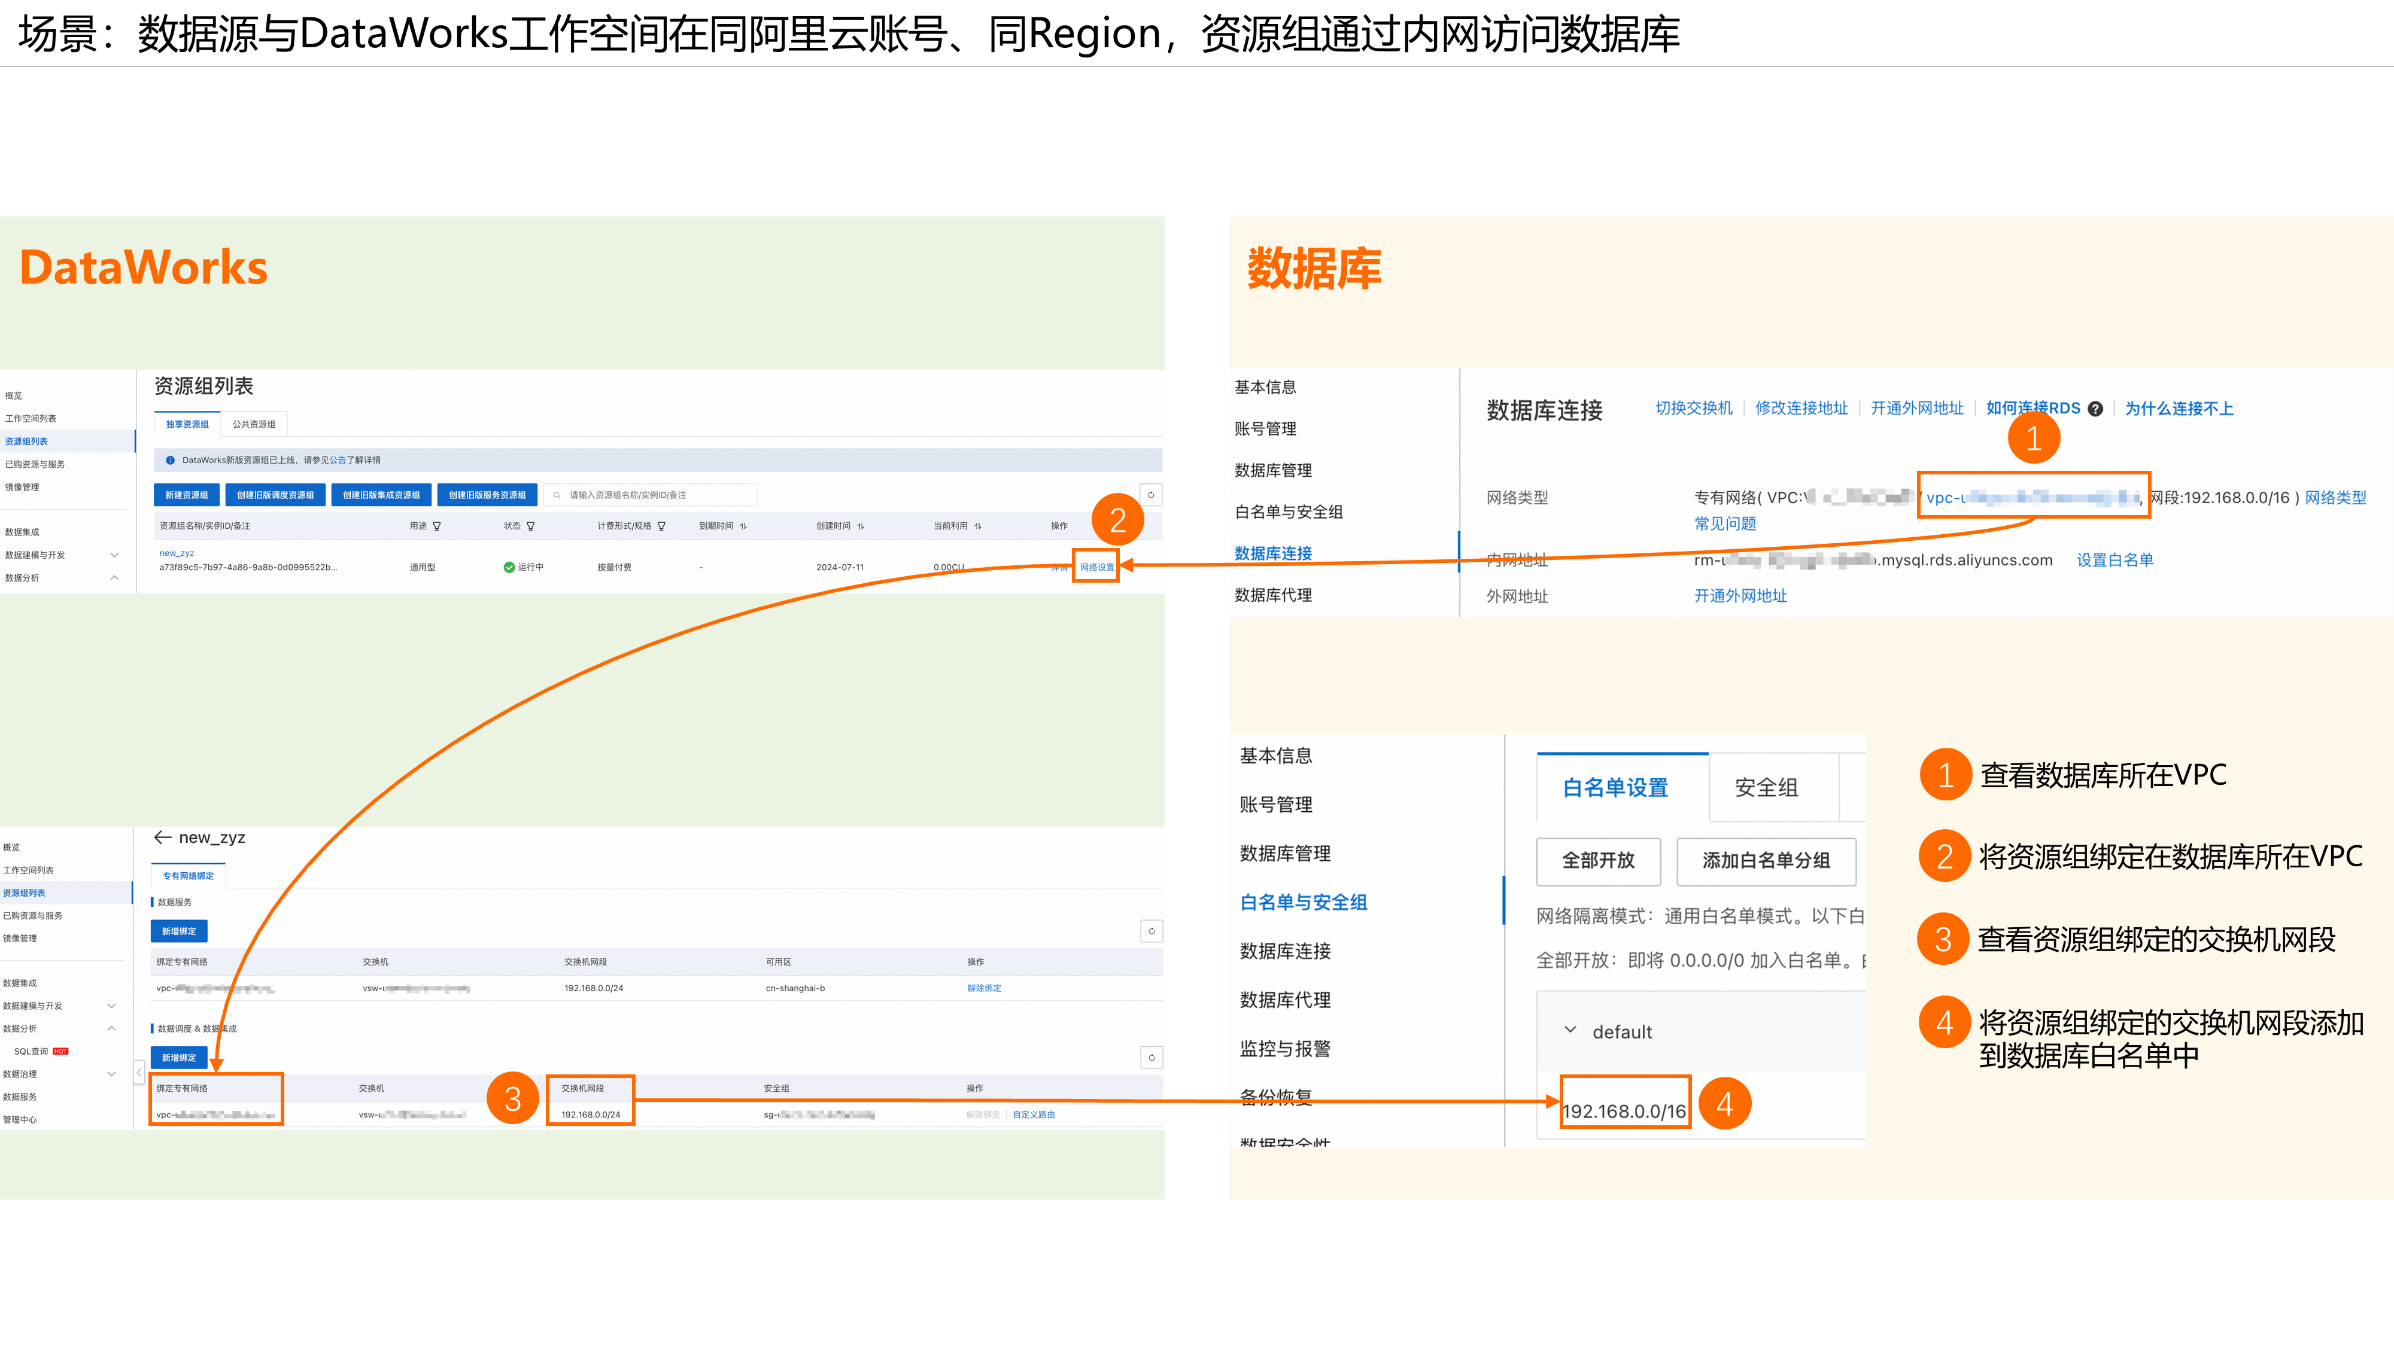The width and height of the screenshot is (2394, 1346).
Task: Expand 数据建模与开发 in the 资源组列表 sidebar
Action: pos(114,555)
